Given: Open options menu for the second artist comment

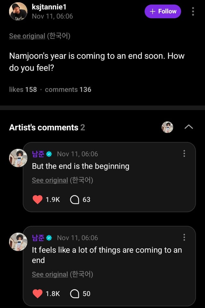Looking at the screenshot, I should pyautogui.click(x=184, y=237).
